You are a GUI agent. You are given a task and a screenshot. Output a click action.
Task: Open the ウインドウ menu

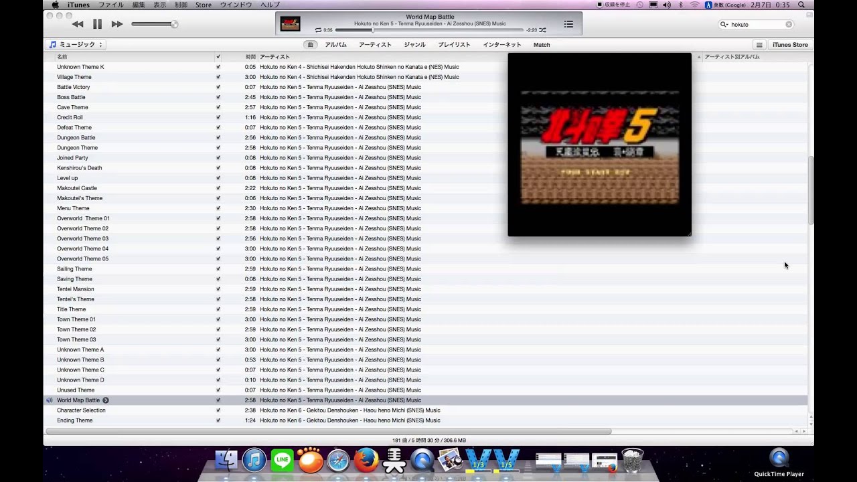coord(236,5)
